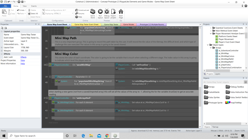Image resolution: width=248 pixels, height=139 pixels.
Task: Expand the Layout Size property
Action: click(x=2, y=48)
